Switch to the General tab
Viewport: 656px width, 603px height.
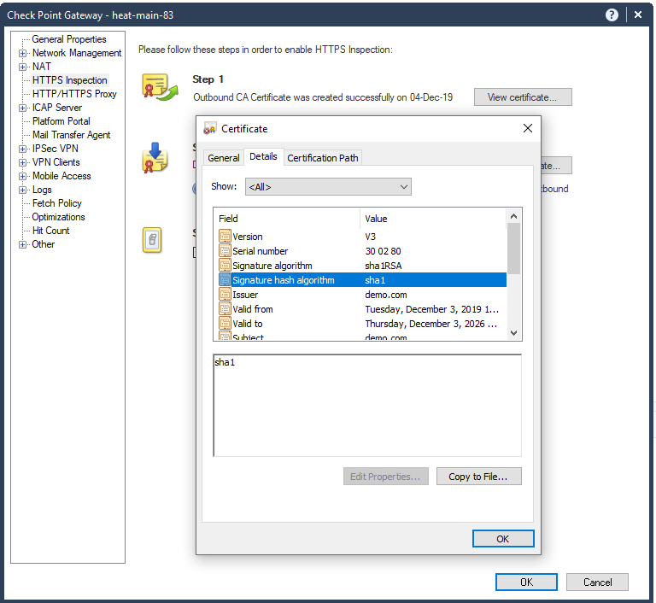coord(224,158)
